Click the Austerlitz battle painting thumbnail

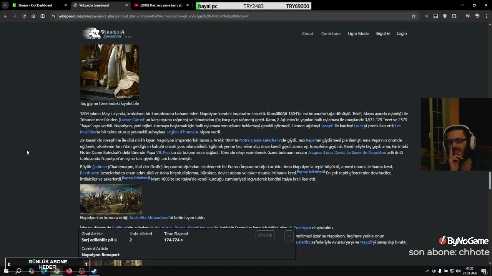[x=111, y=199]
